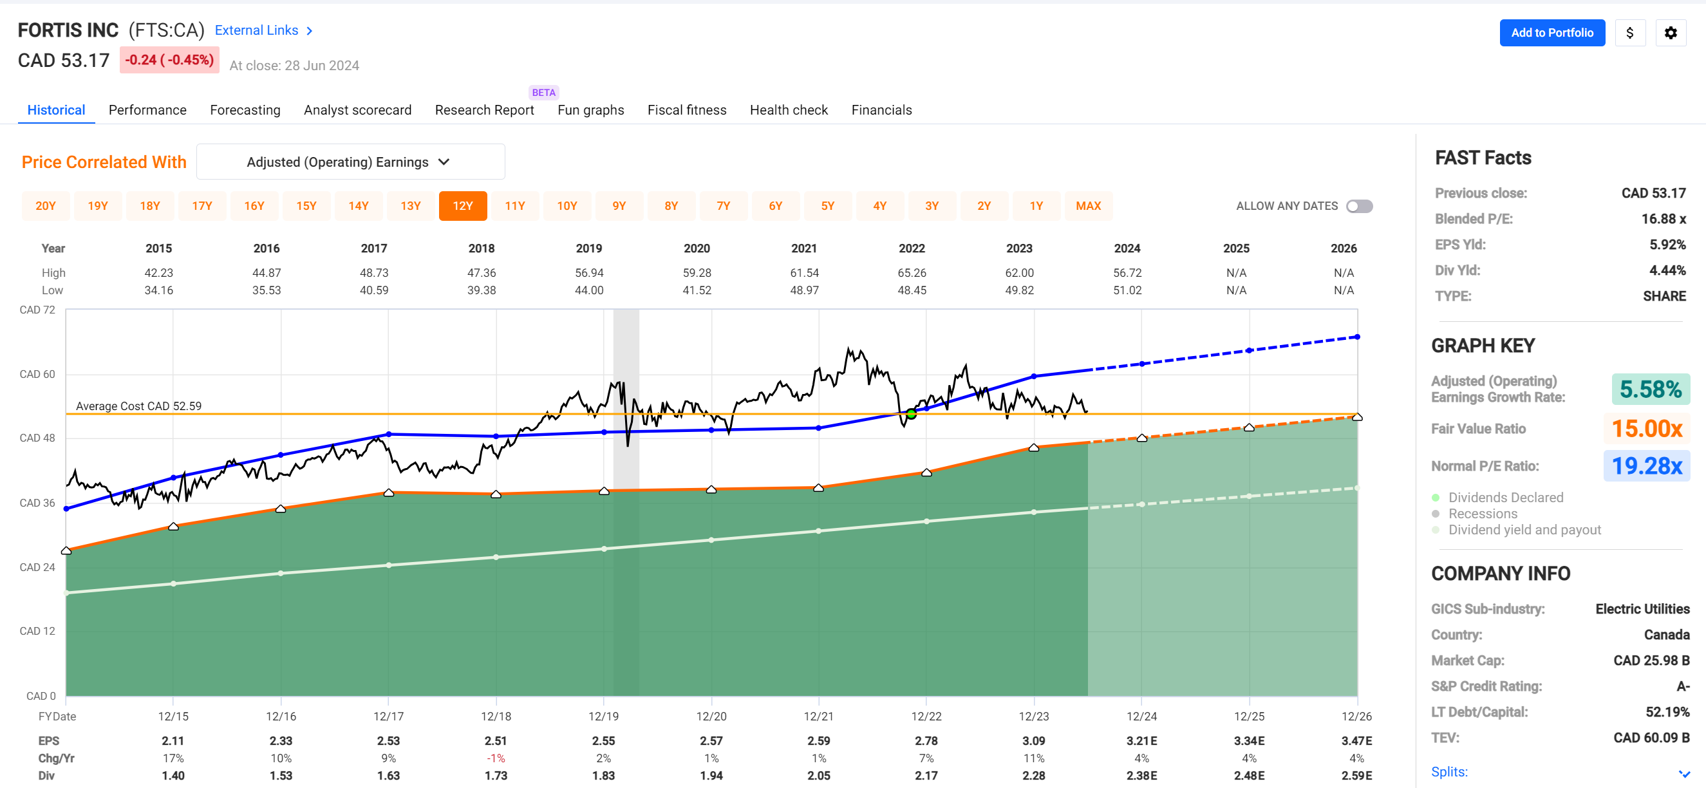
Task: Click the Add to Portfolio button
Action: [x=1551, y=32]
